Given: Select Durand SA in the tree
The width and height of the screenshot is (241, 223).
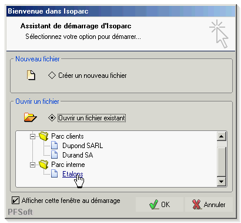Looking at the screenshot, I should coord(78,155).
